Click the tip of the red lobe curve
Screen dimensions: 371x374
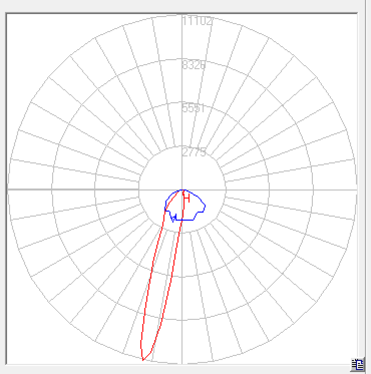(143, 359)
